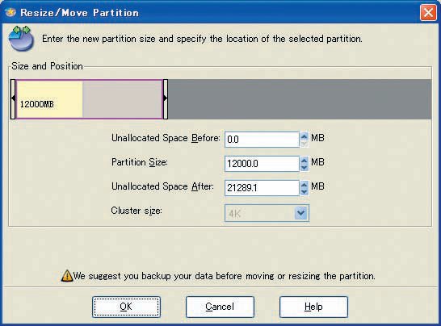Click the Unallocated Space After input field
This screenshot has width=441, height=326.
262,188
